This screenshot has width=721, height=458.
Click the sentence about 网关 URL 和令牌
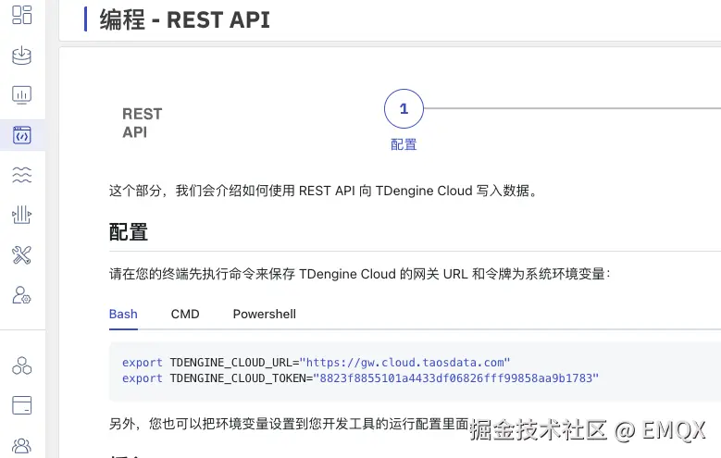360,274
